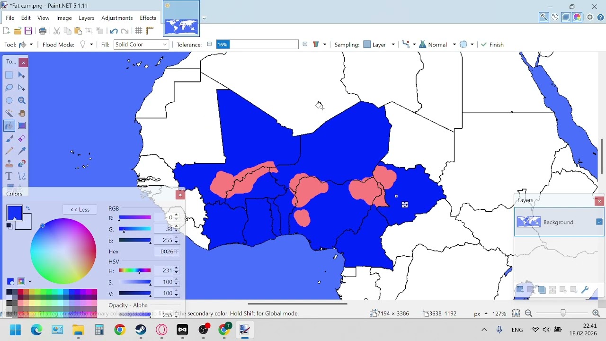This screenshot has width=606, height=341.
Task: Toggle the Tools window icon at top right
Action: tap(544, 18)
